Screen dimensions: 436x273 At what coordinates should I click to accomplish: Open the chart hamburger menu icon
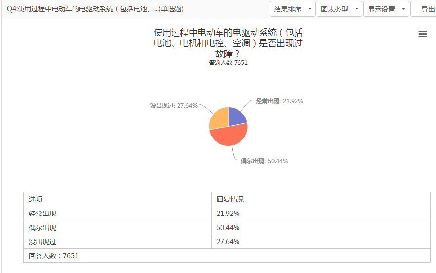click(x=423, y=34)
